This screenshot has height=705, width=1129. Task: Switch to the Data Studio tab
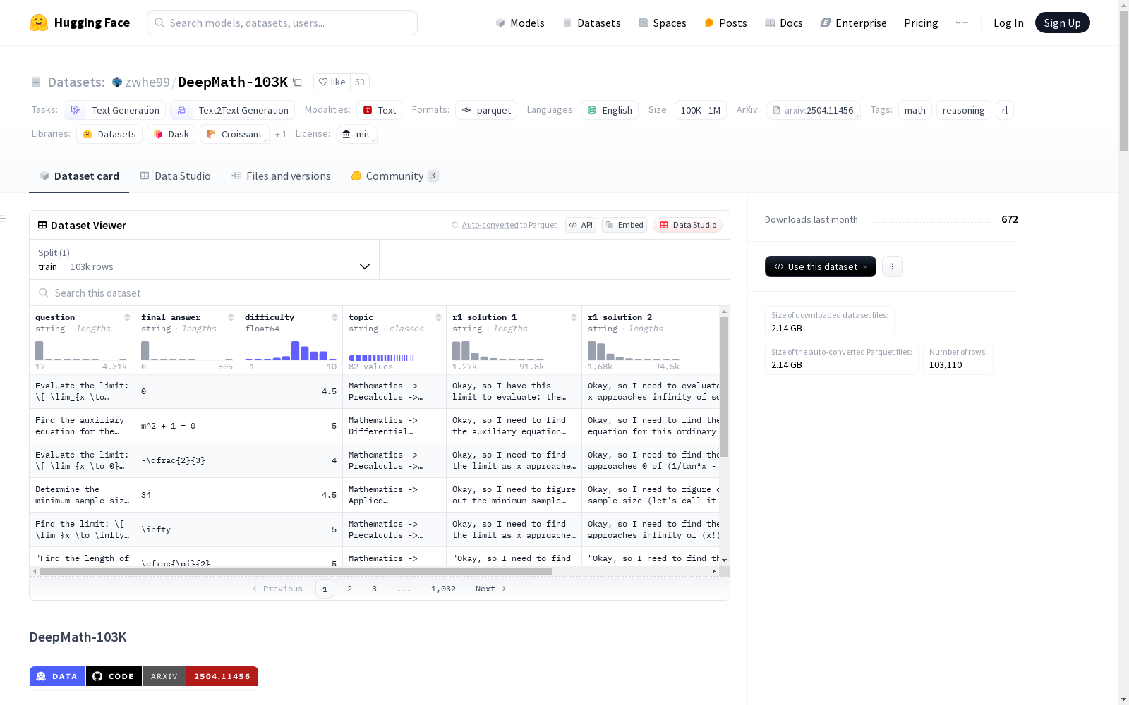(x=176, y=176)
